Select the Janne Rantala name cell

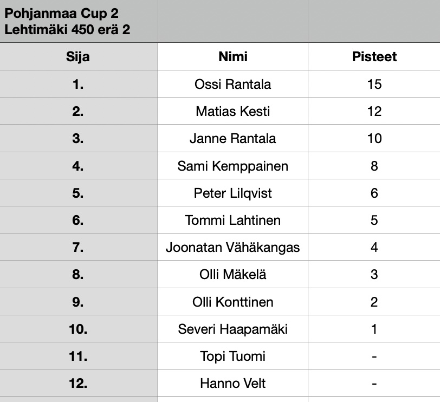coord(233,138)
